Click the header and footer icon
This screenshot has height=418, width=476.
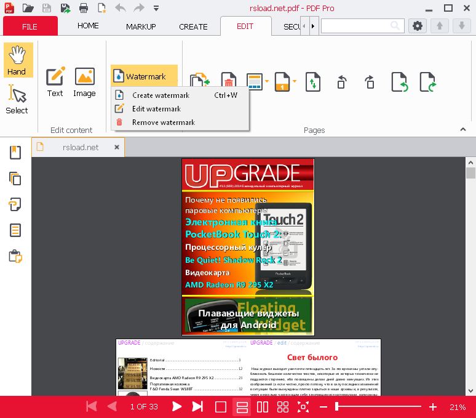(x=255, y=82)
